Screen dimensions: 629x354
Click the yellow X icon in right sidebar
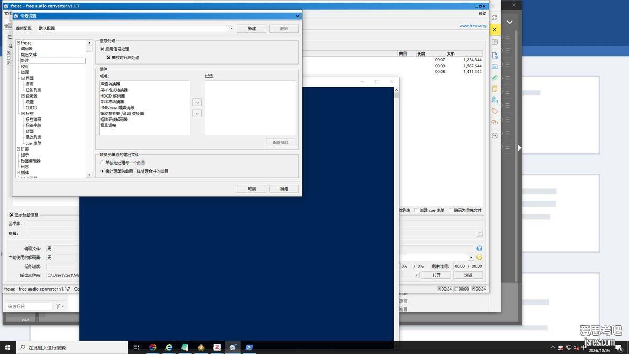click(x=494, y=30)
